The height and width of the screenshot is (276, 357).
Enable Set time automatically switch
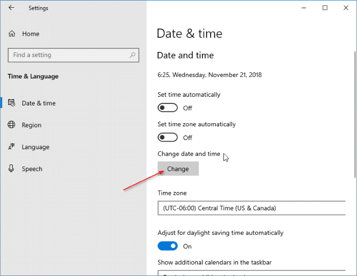[168, 108]
